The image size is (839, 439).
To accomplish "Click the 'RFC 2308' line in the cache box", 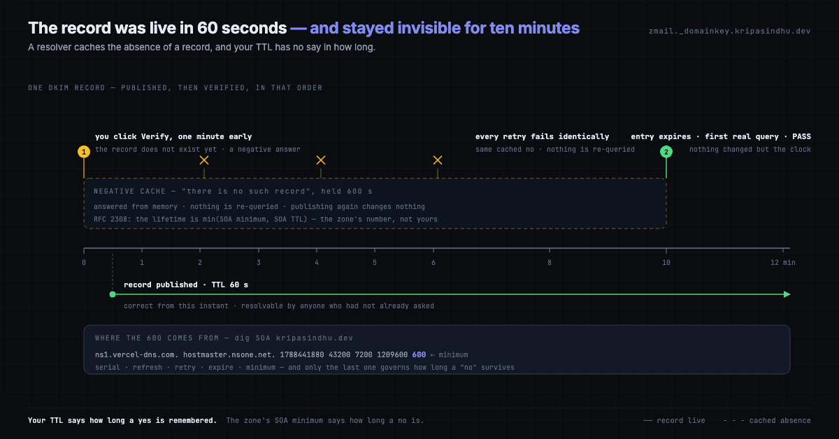I will 266,219.
